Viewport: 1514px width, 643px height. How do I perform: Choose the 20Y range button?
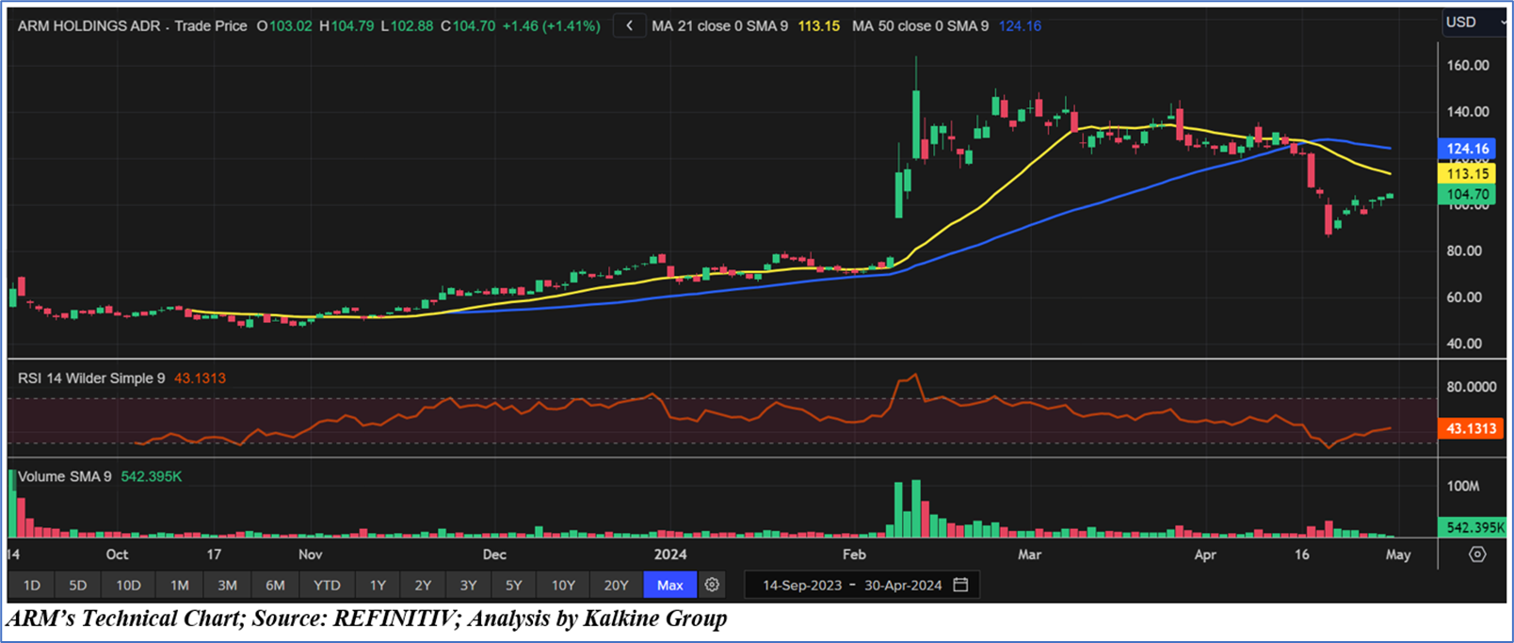[x=616, y=585]
